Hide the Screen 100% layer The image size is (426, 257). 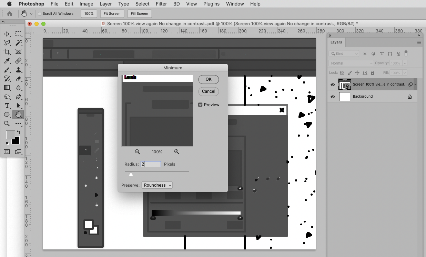point(332,85)
